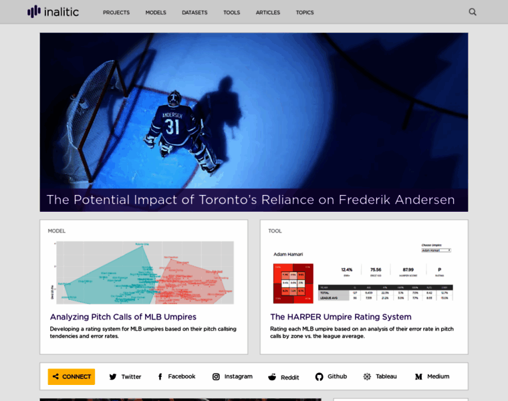Click the 'Rating each MLB umpire' description text
508x401 pixels.
pyautogui.click(x=362, y=332)
